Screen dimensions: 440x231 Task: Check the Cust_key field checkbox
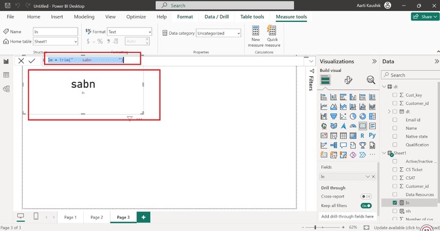point(395,95)
